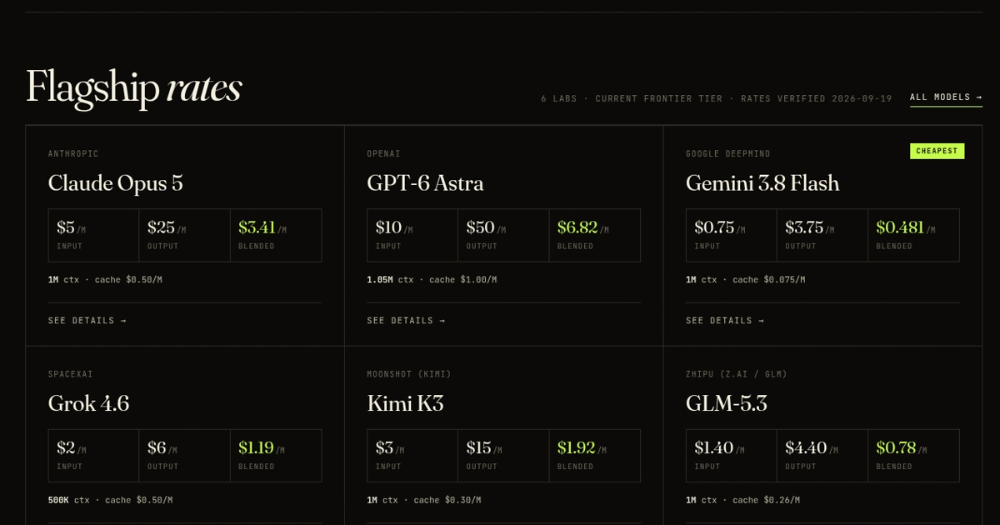Screen dimensions: 1000x525
Task: Click the 1M ctx cache $0.30/M line
Action: [x=424, y=500]
